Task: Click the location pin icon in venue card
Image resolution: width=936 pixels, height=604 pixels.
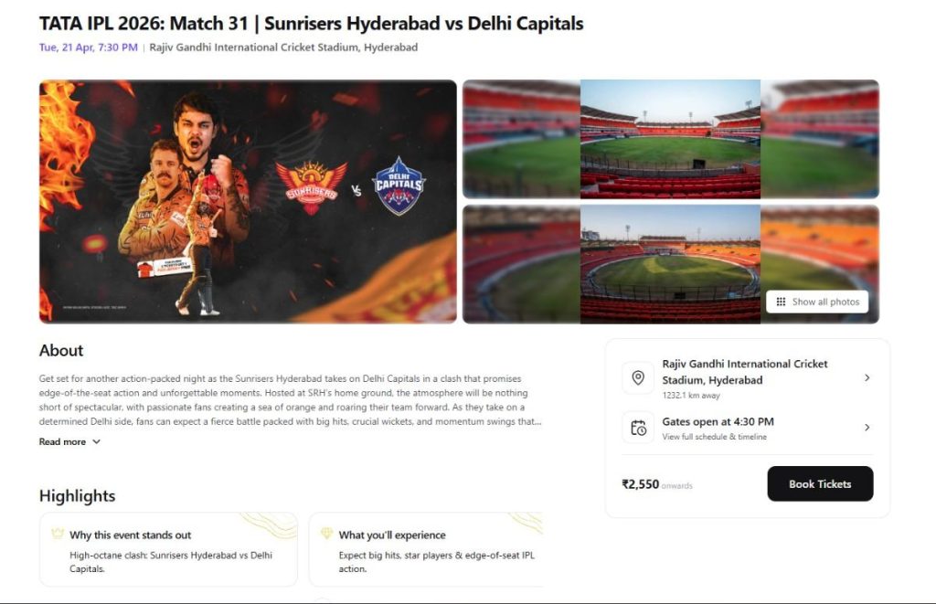Action: (638, 376)
